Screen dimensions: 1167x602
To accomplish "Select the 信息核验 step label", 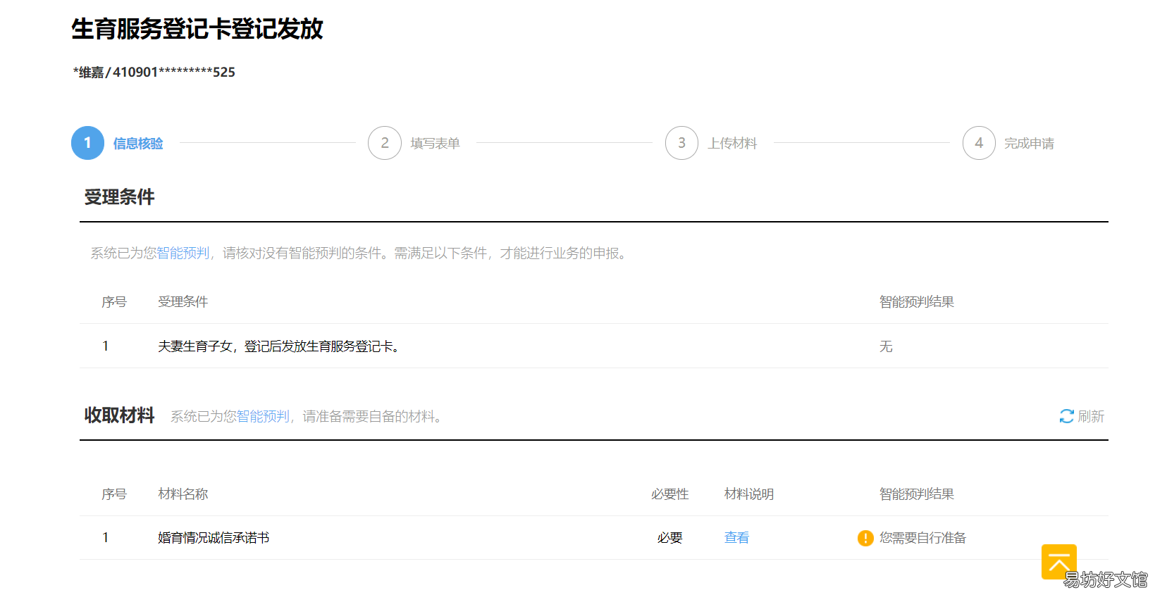I will pos(138,144).
